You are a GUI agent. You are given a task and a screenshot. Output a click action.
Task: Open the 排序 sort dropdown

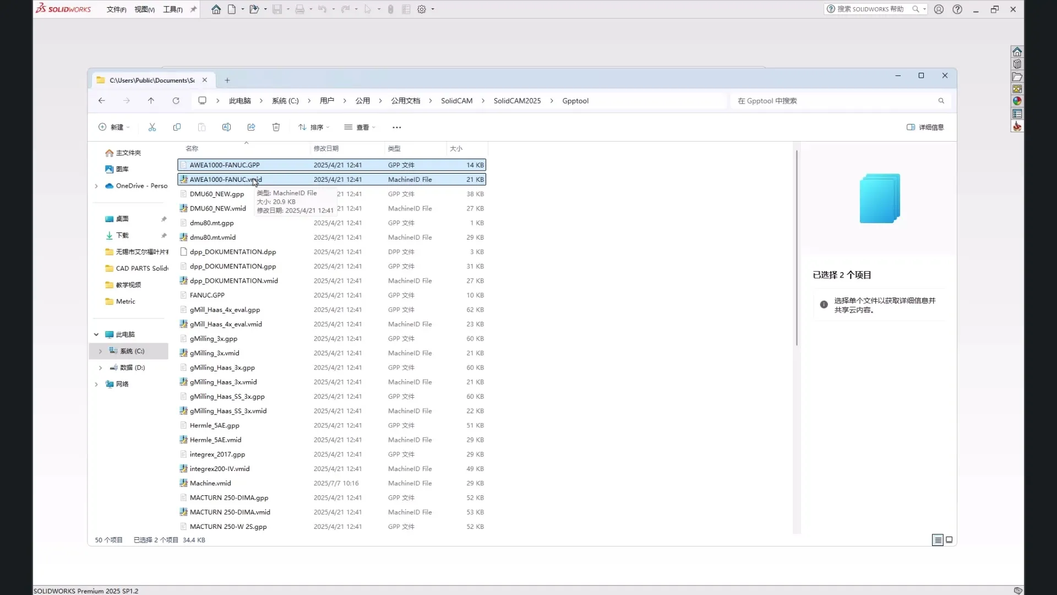[314, 127]
